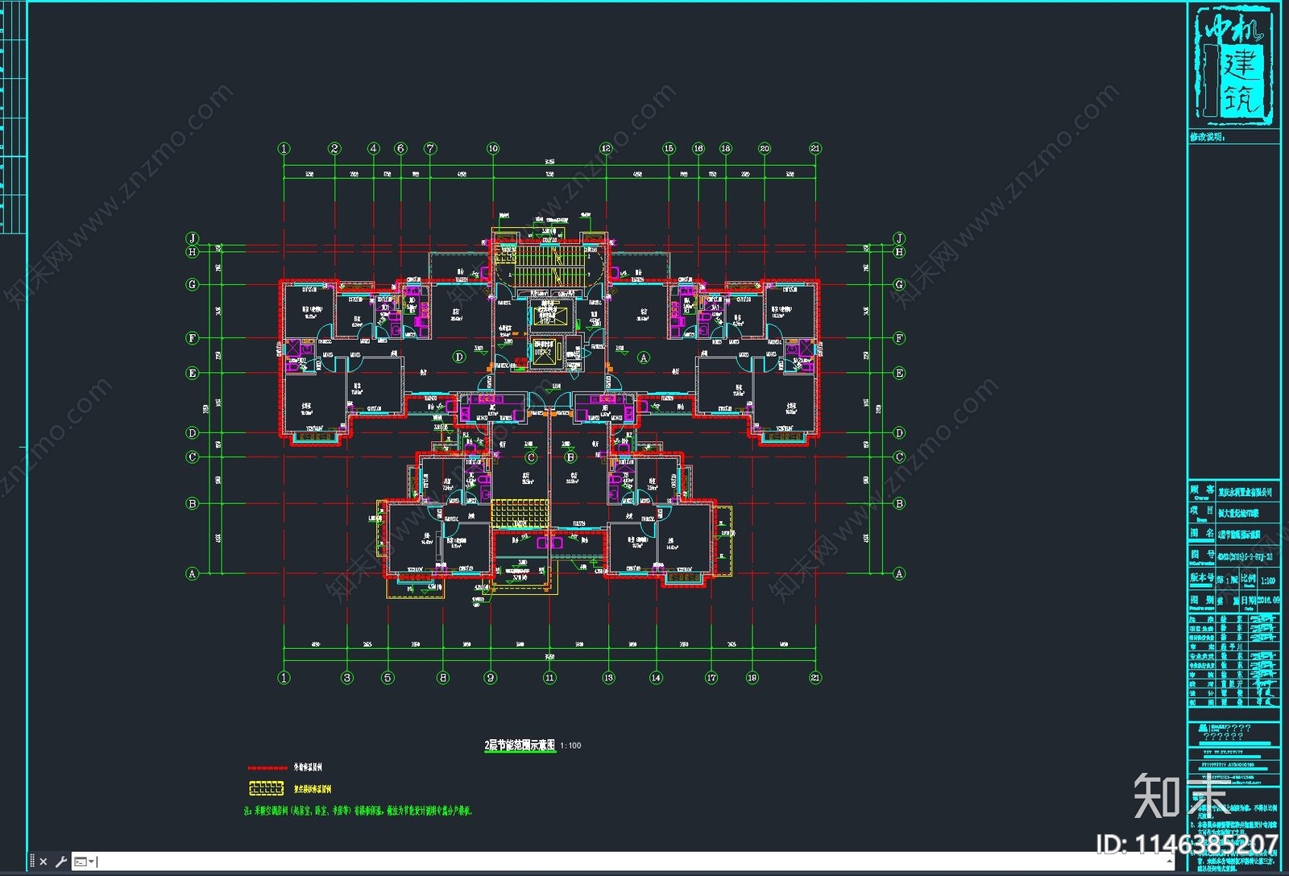Image resolution: width=1289 pixels, height=876 pixels.
Task: Pick axis bubble 10 on top grid
Action: (x=493, y=148)
